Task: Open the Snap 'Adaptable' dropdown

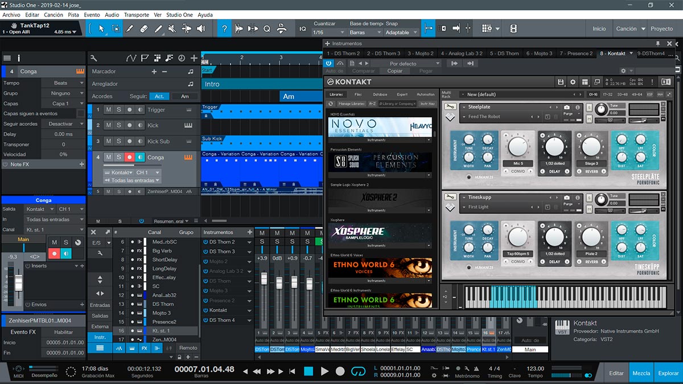Action: [401, 32]
